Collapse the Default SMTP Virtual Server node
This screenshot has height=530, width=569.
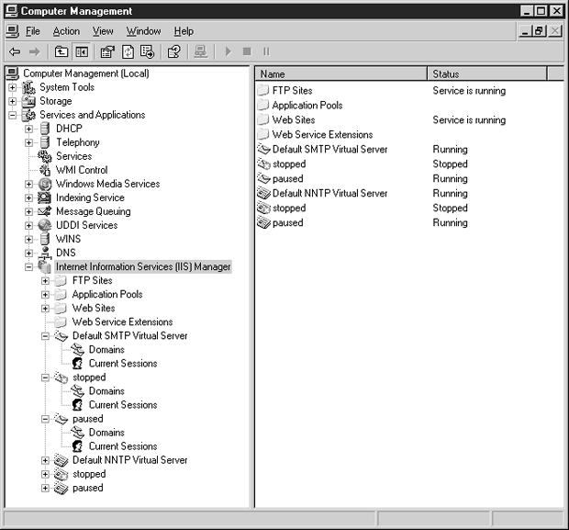click(x=46, y=336)
